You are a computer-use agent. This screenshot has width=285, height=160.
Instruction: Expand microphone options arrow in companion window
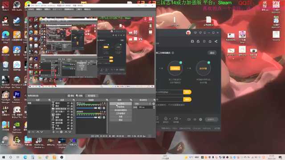click(x=170, y=119)
